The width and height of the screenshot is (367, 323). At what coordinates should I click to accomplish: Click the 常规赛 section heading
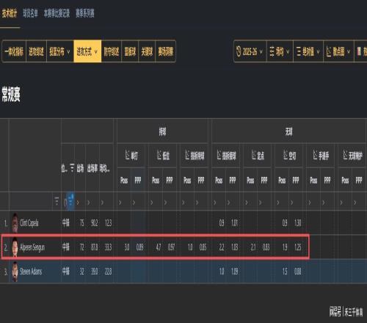(x=11, y=94)
